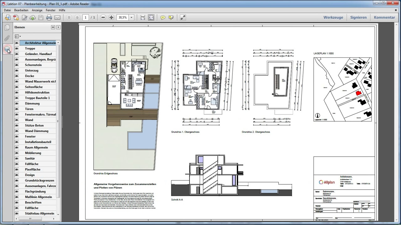Open the Datei menu
This screenshot has width=401, height=225.
pyautogui.click(x=7, y=10)
